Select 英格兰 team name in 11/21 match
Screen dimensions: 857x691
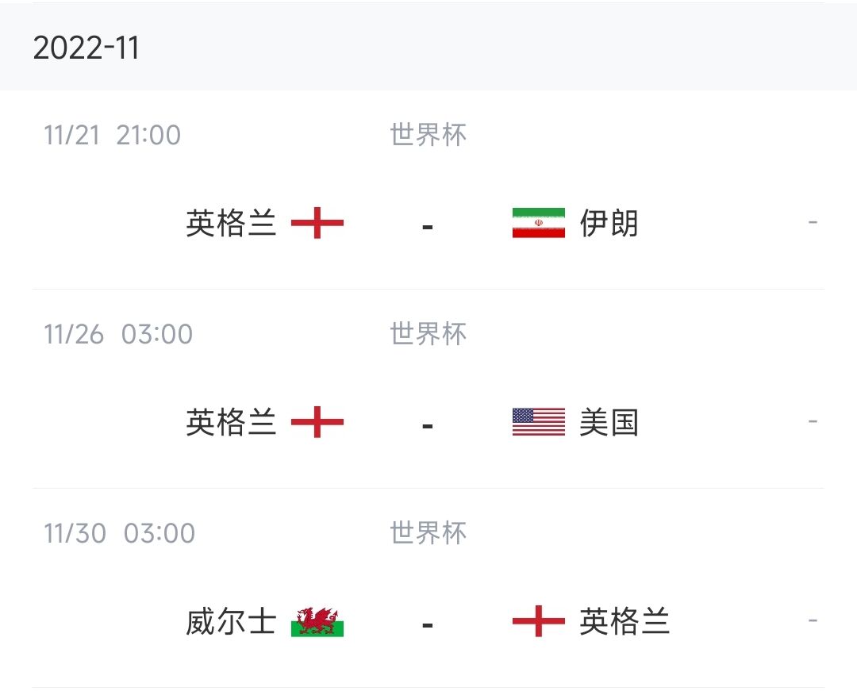(231, 223)
